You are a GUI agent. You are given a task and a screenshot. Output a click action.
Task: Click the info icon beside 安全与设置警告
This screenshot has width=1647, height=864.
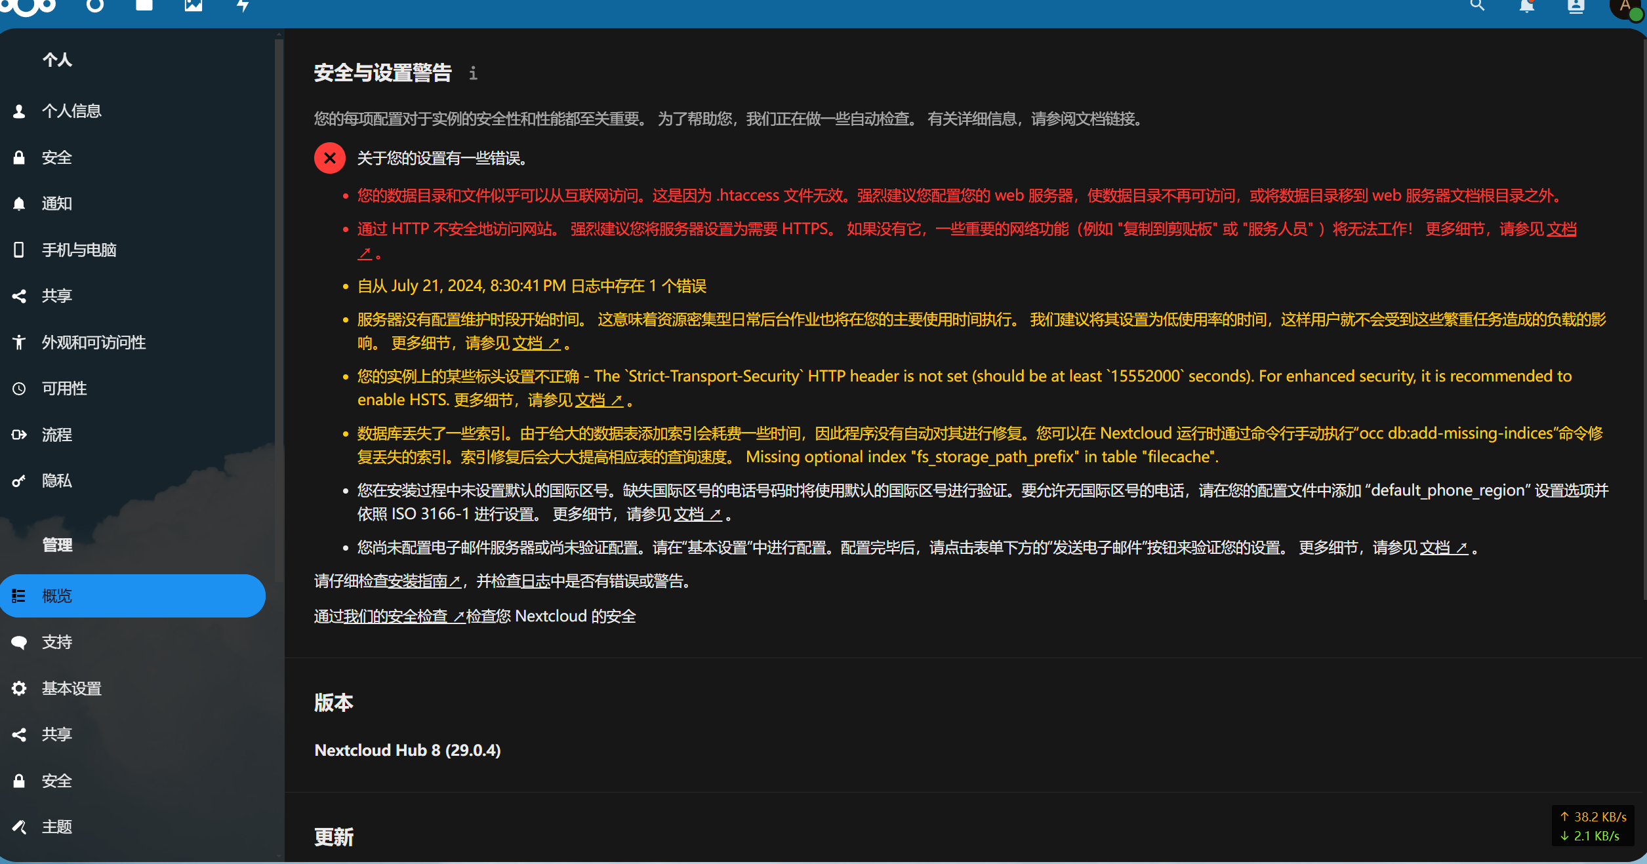tap(473, 73)
